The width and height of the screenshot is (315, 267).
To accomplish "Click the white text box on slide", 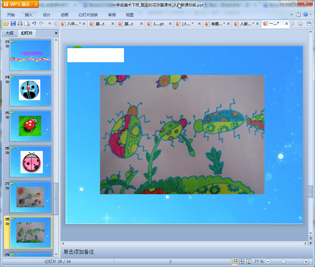I will coord(96,55).
